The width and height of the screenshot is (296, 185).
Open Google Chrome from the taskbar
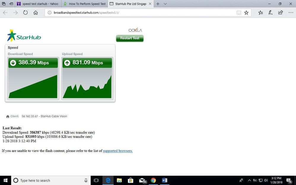point(153,181)
